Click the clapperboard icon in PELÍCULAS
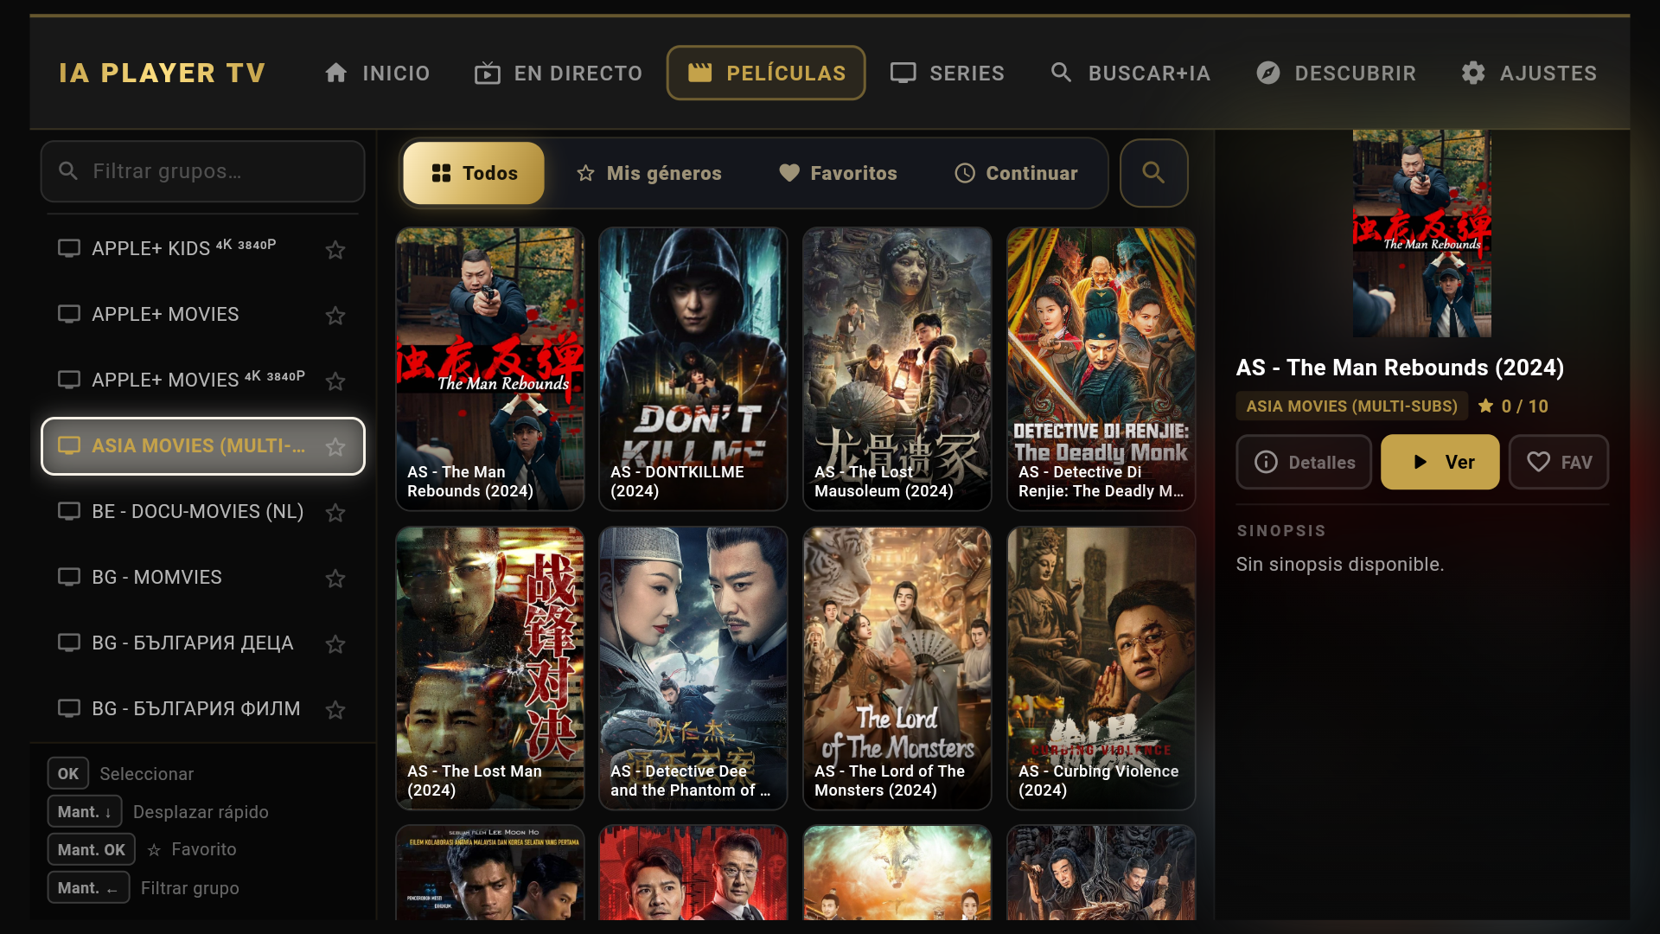Viewport: 1660px width, 934px height. click(700, 74)
